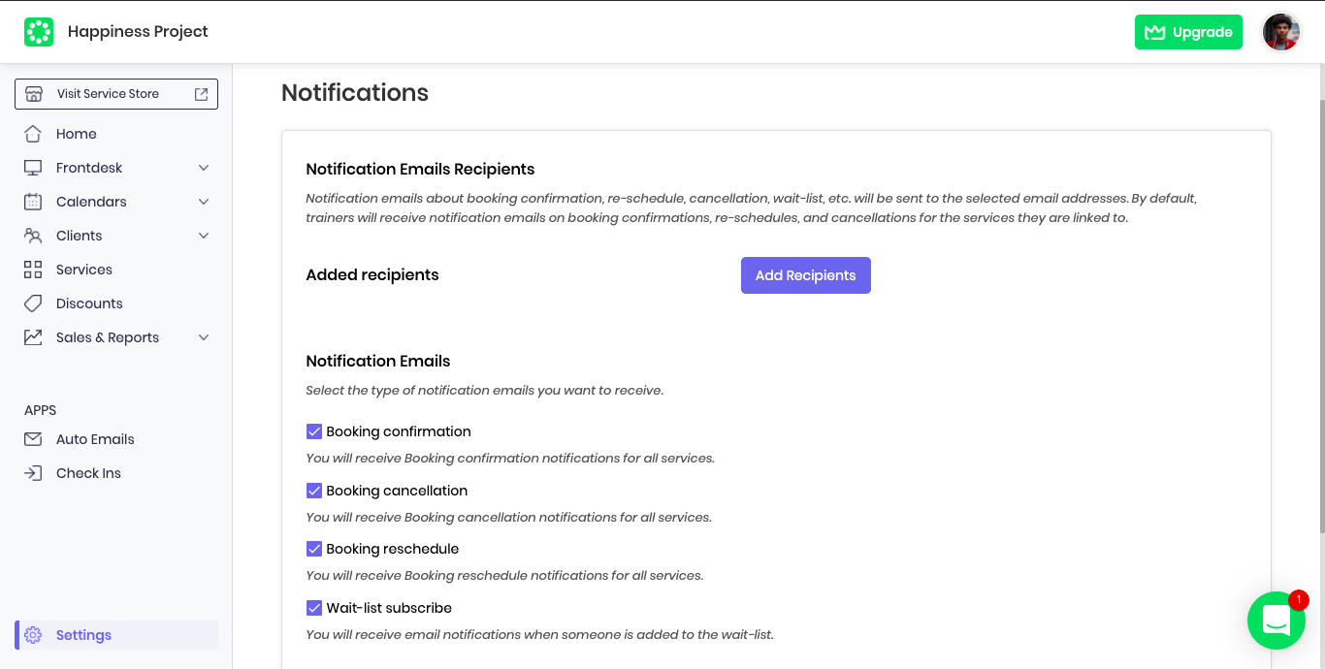The image size is (1325, 669).
Task: Click the page vertical scrollbar
Action: [x=1321, y=315]
